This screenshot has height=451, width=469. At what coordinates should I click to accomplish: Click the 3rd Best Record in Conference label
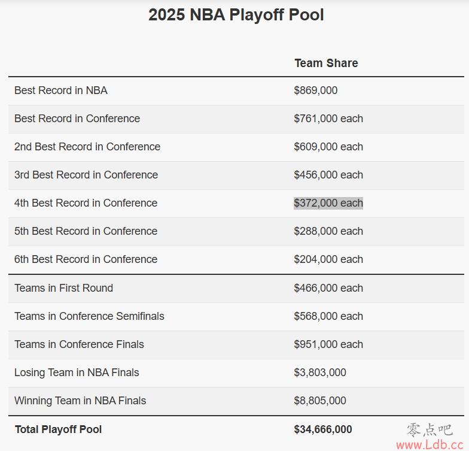(x=86, y=175)
